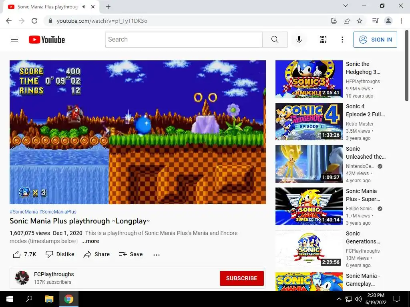
Task: Open Windows taskbar search
Action: (29, 299)
